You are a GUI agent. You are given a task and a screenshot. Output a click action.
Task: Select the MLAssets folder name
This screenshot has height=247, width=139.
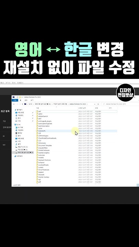(x=41, y=175)
